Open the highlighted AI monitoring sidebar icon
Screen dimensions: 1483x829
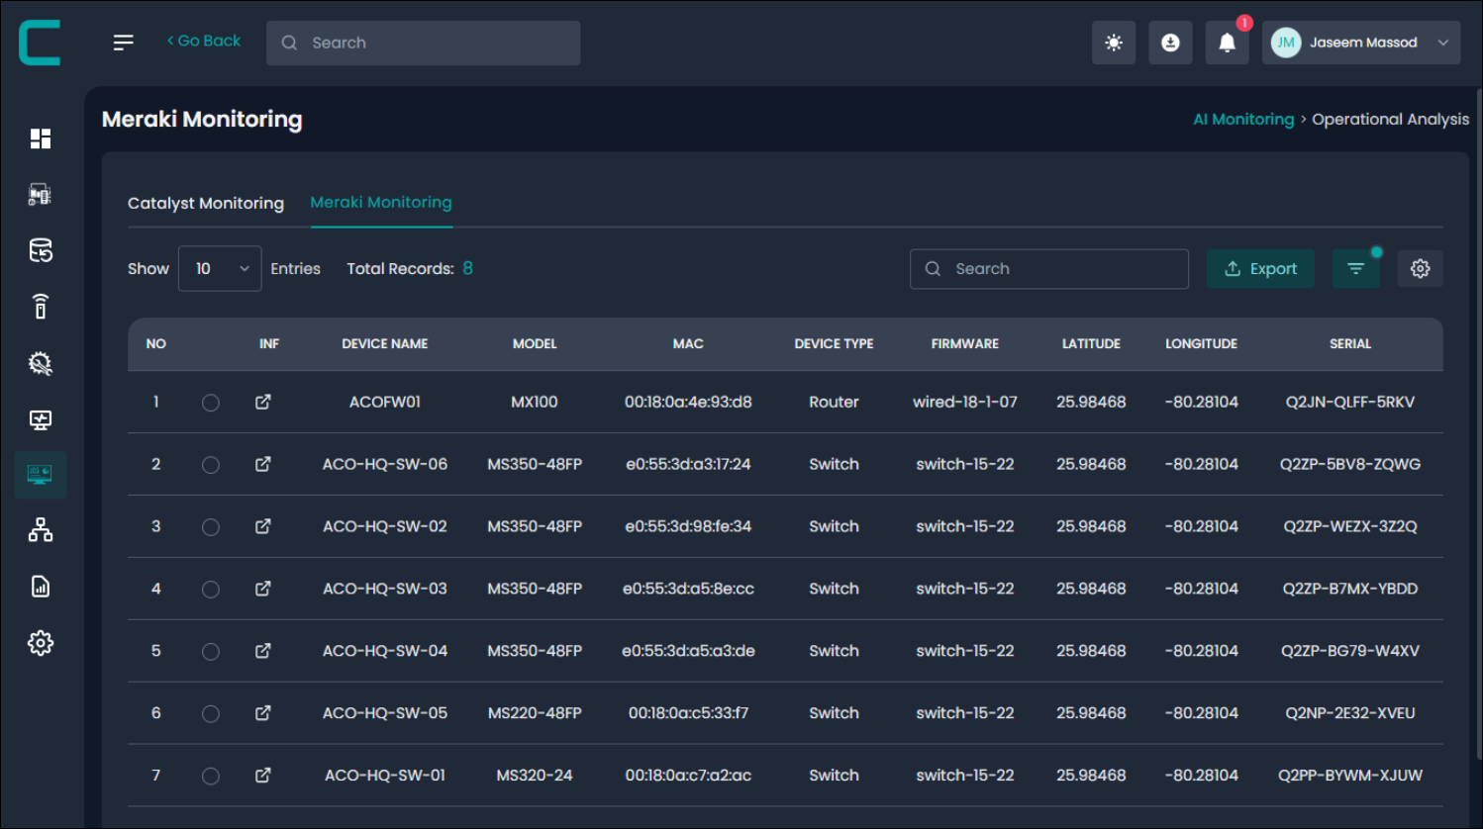(41, 475)
